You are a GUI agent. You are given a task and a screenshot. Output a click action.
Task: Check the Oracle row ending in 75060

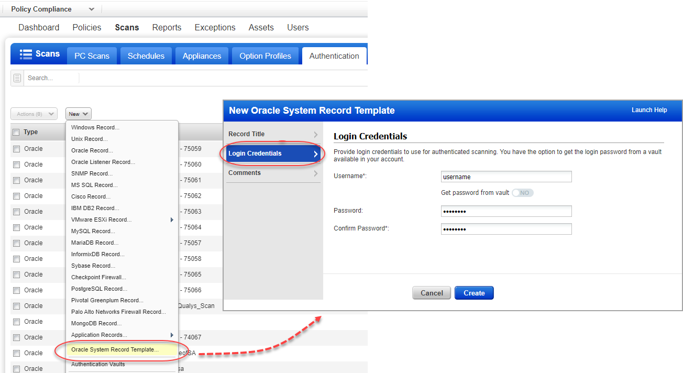coord(16,164)
